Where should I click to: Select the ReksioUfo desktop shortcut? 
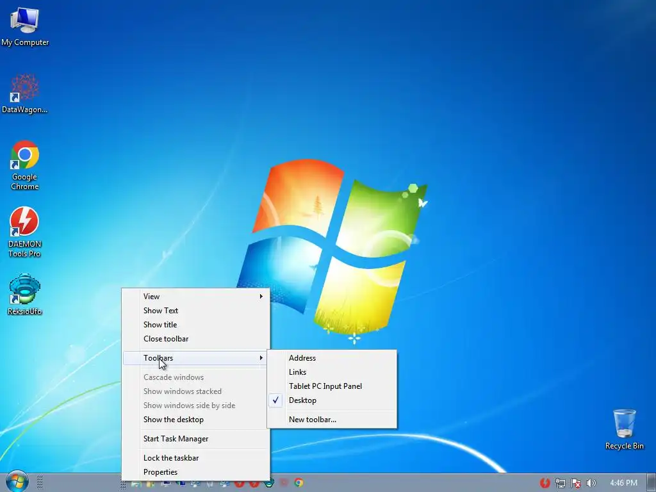point(25,295)
